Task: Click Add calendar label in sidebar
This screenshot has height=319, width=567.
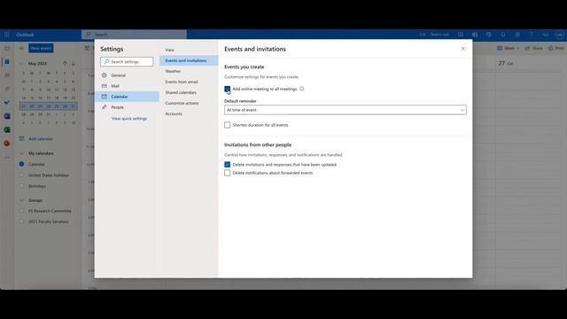Action: tap(41, 139)
